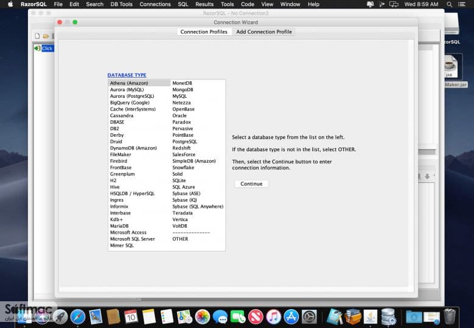Click the open folder icon in RazorSQL toolbar

point(46,36)
